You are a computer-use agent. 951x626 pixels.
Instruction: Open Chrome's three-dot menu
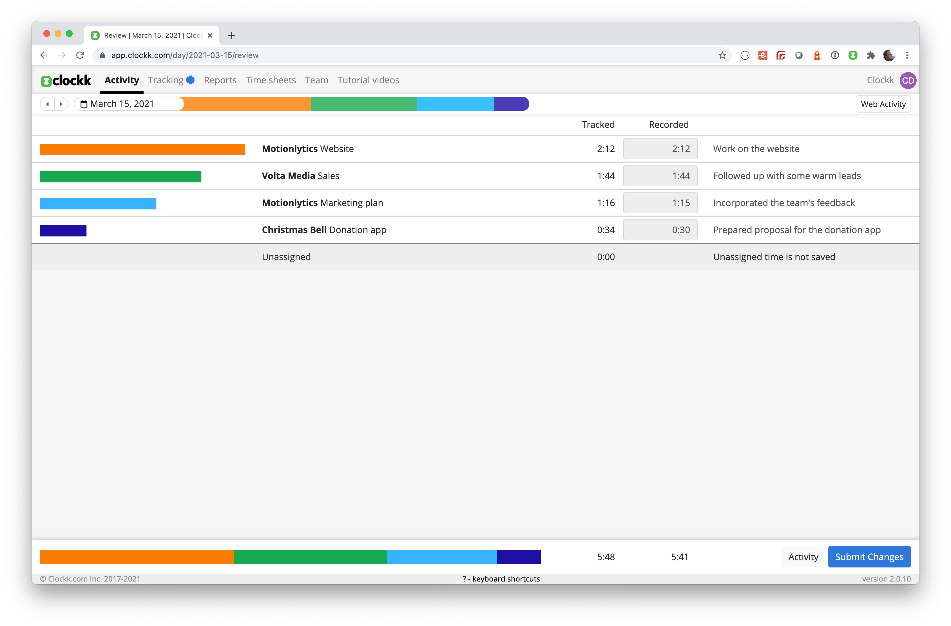[x=907, y=55]
